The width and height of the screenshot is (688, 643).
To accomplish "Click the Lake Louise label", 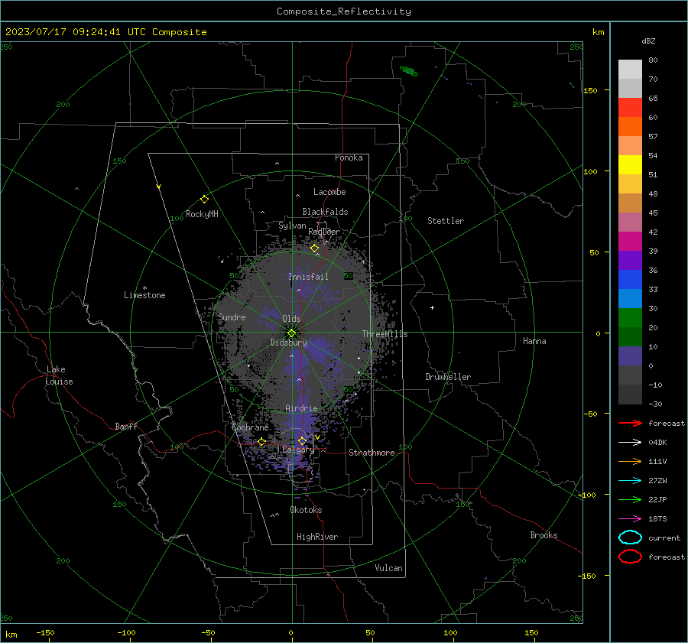I will point(59,375).
